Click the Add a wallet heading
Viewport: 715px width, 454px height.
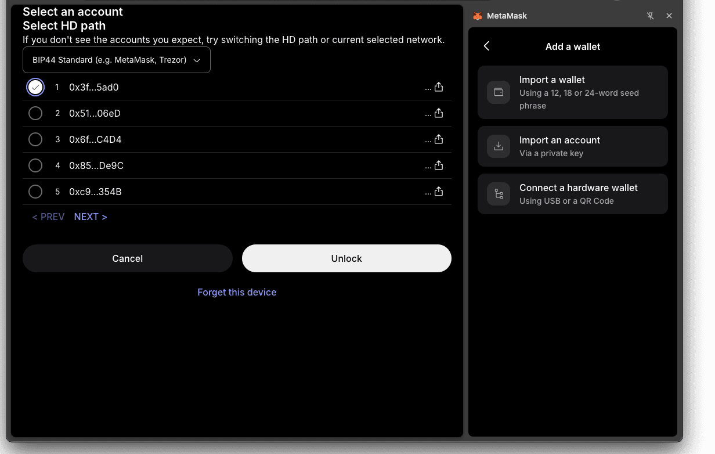(x=573, y=46)
